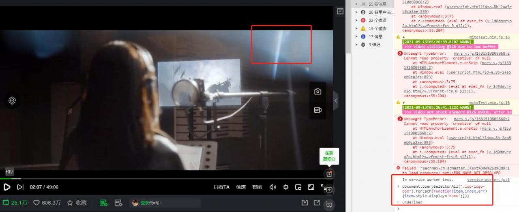Click the heart icon showing 606.3万 likes

click(x=36, y=203)
